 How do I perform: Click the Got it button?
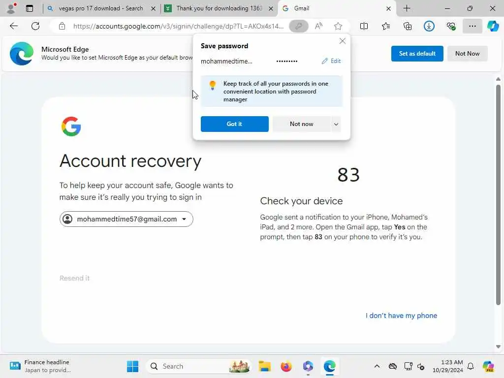point(235,124)
